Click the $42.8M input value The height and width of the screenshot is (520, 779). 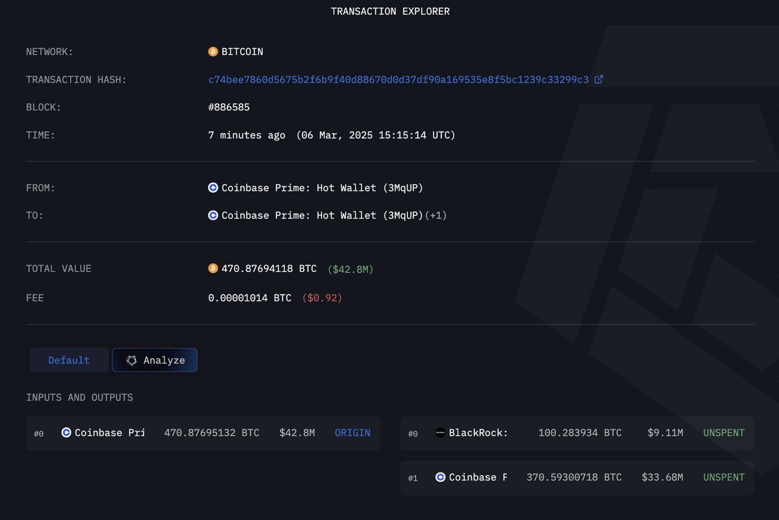(297, 432)
